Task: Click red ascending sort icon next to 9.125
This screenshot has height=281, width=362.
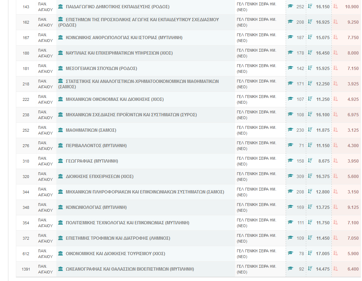Action: pos(336,207)
